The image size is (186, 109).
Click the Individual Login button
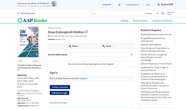pos(59,93)
